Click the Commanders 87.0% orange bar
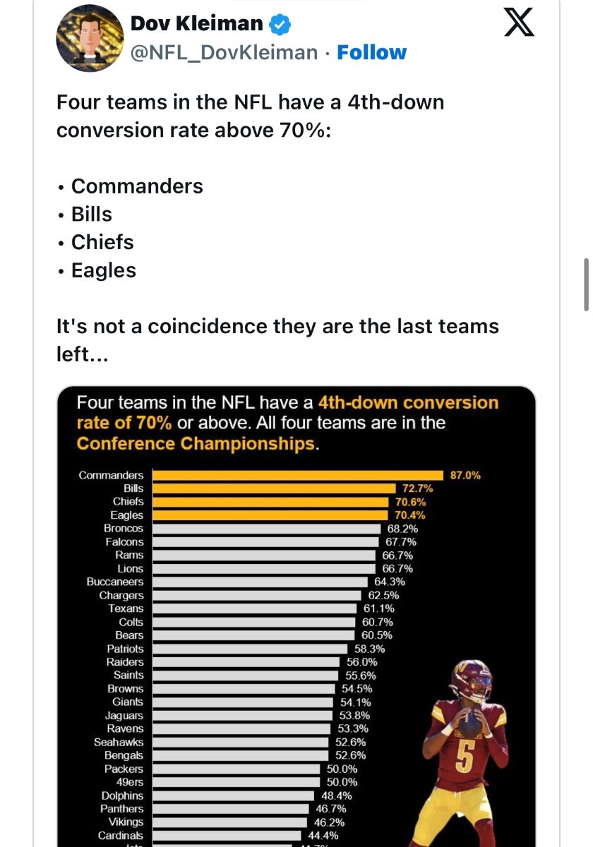Viewport: 593px width, 847px height. click(298, 475)
